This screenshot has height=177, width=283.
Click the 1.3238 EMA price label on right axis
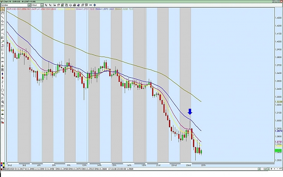[278, 102]
